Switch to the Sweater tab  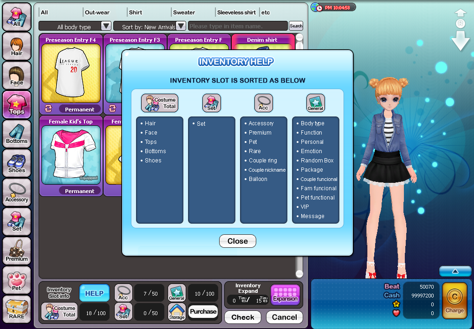point(184,13)
